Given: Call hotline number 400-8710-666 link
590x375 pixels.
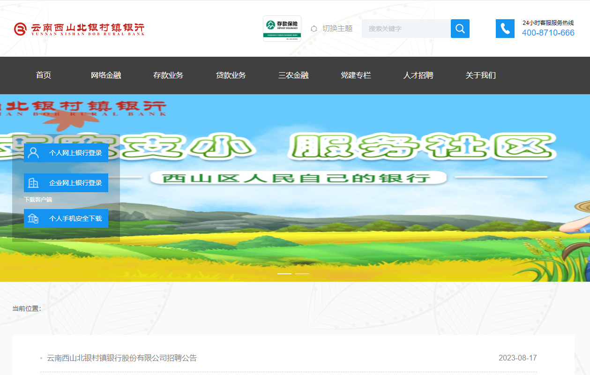Looking at the screenshot, I should tap(548, 33).
